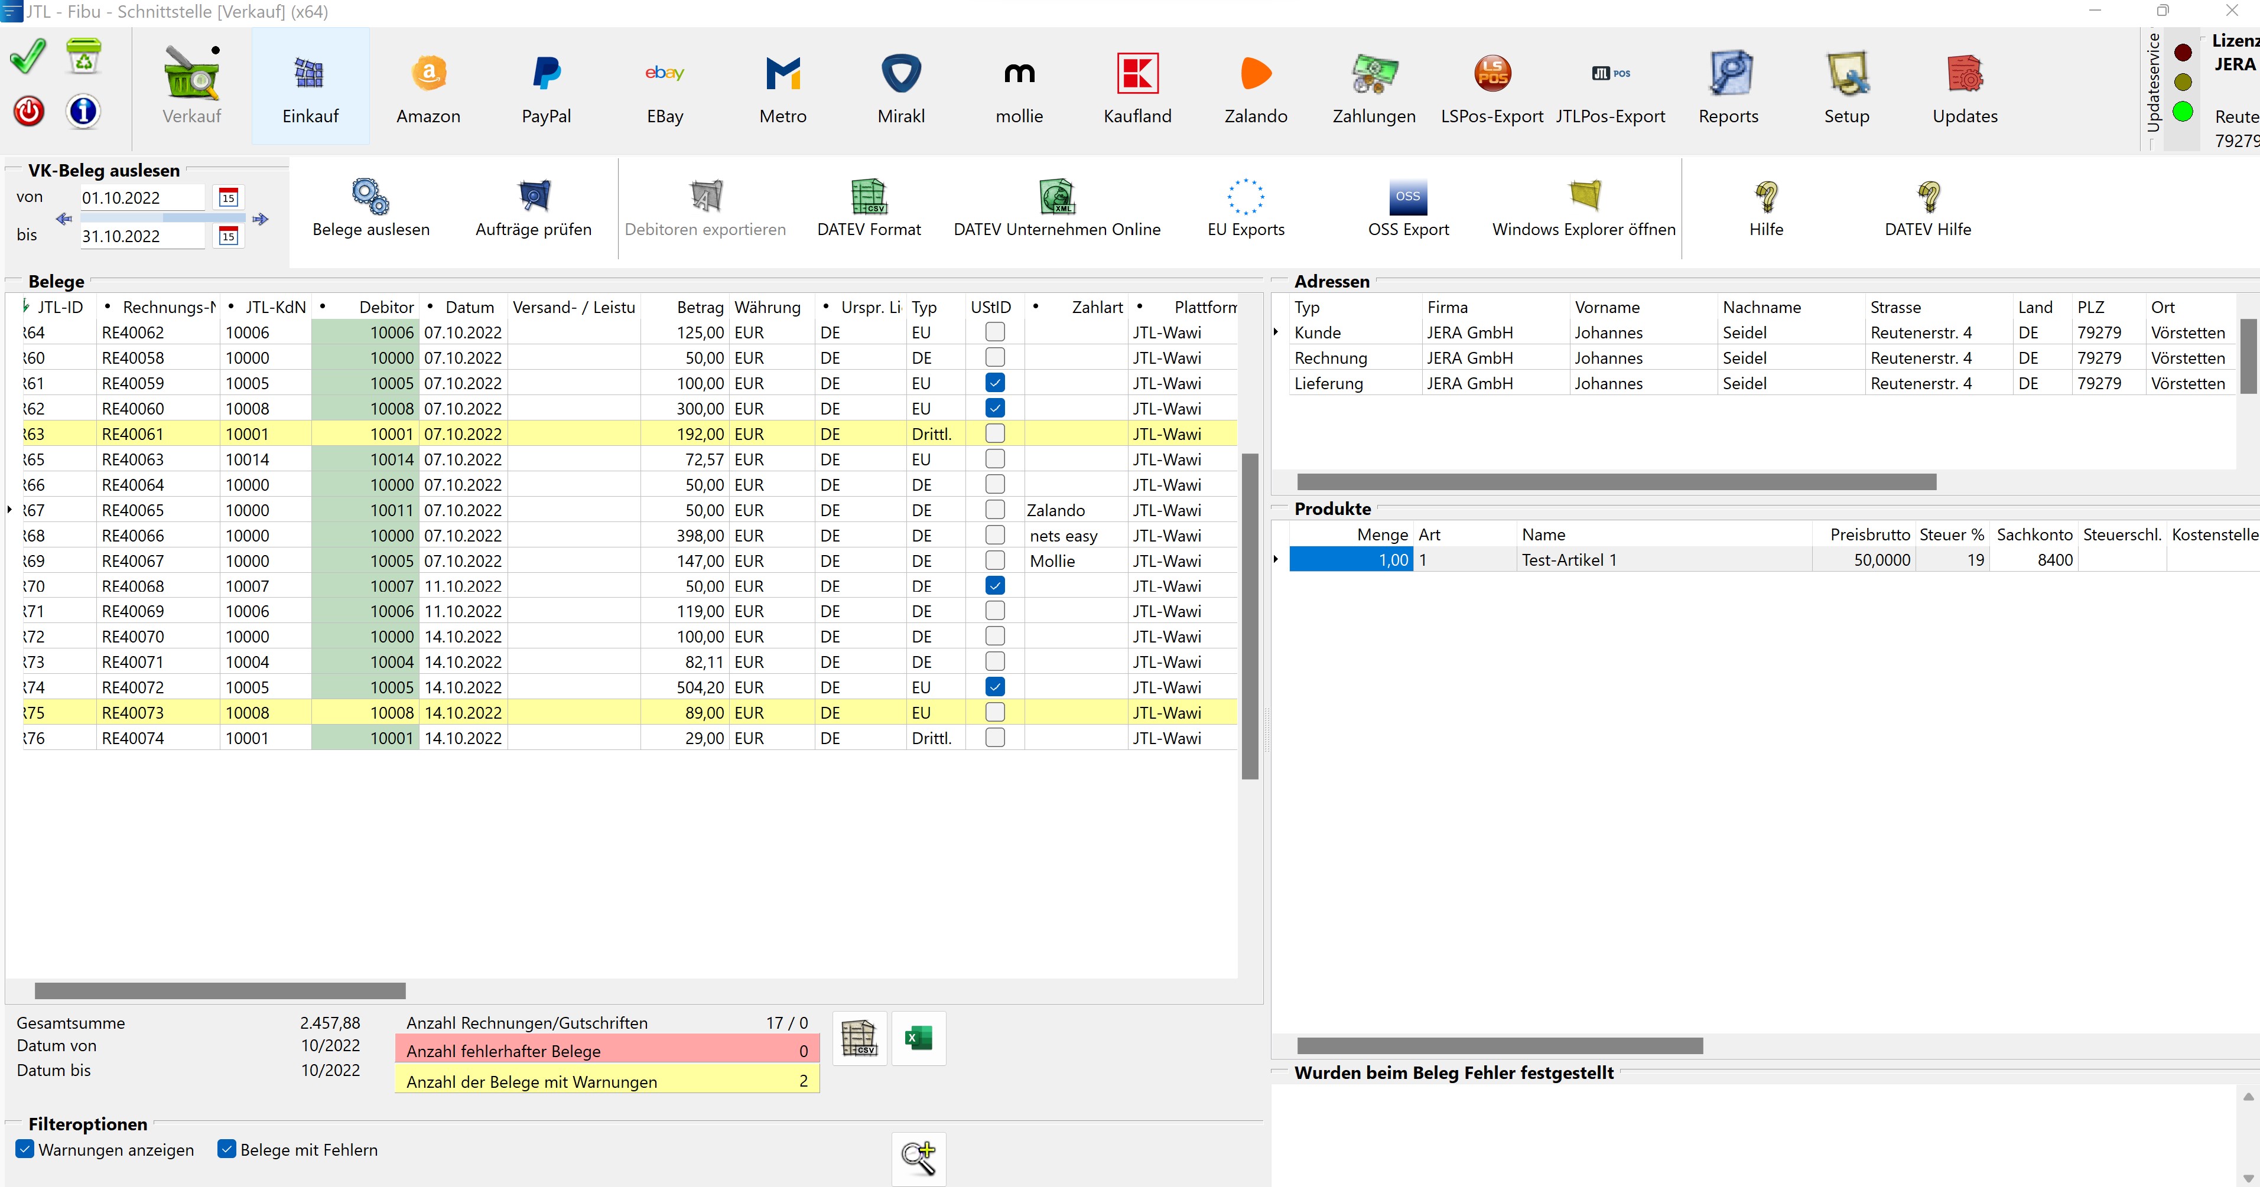Click left arrow to previous month
Viewport: 2260px width, 1187px height.
(64, 219)
